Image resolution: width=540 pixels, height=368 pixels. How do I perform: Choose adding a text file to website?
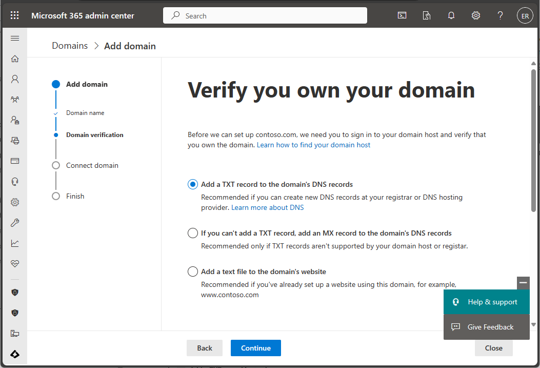pyautogui.click(x=192, y=272)
